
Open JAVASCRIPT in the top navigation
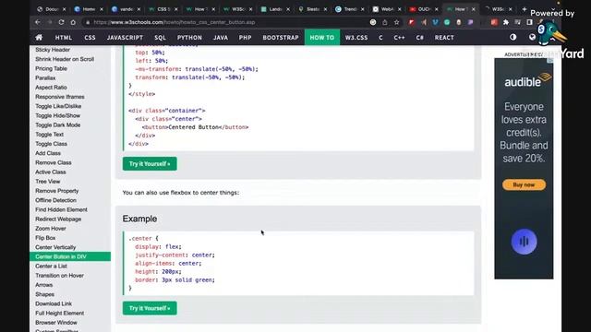coord(125,38)
